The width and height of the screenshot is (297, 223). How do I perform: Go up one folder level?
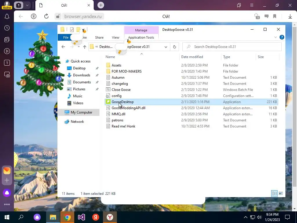84,47
